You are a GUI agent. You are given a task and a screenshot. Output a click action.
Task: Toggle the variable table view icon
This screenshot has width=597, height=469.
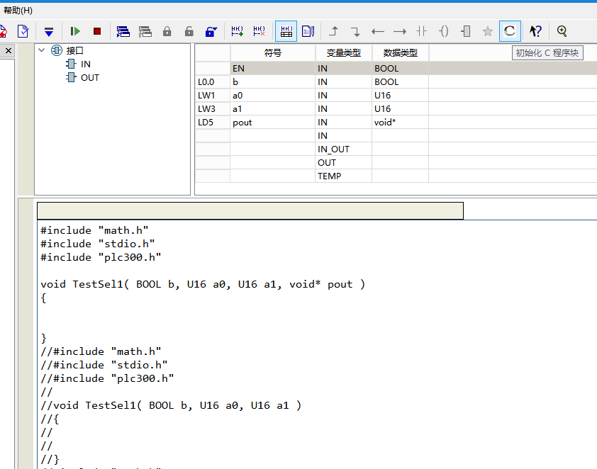[x=286, y=31]
